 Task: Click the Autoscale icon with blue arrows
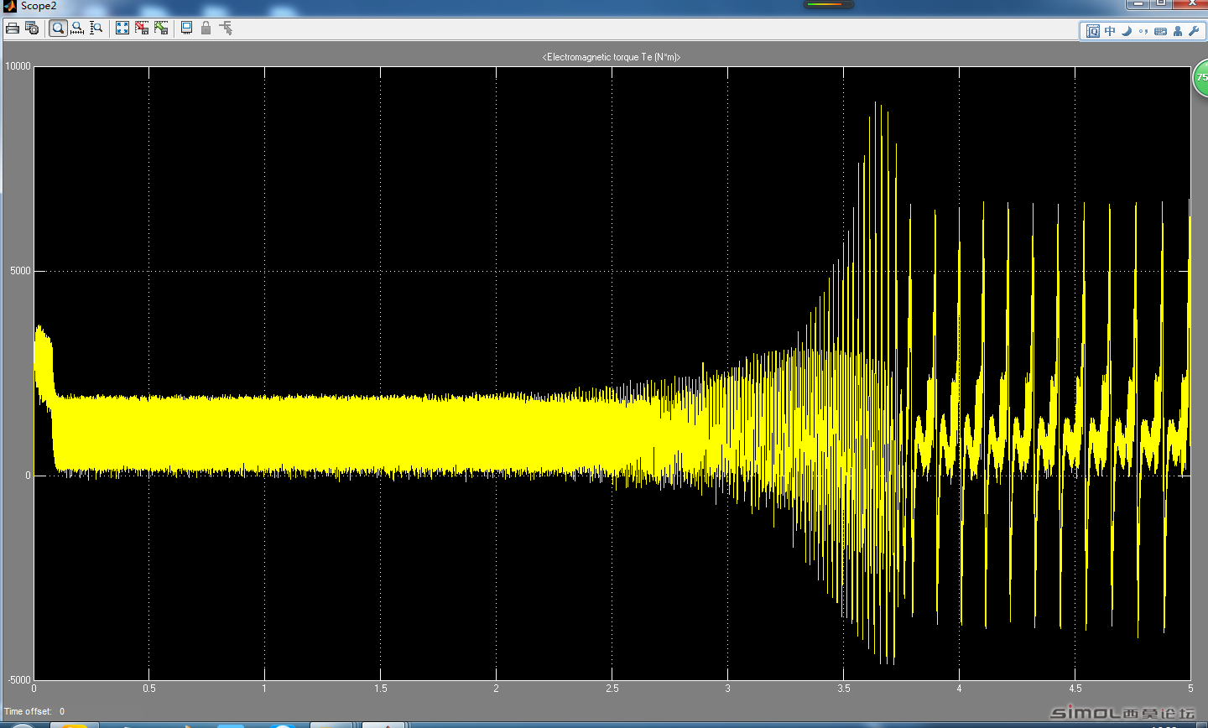click(122, 29)
